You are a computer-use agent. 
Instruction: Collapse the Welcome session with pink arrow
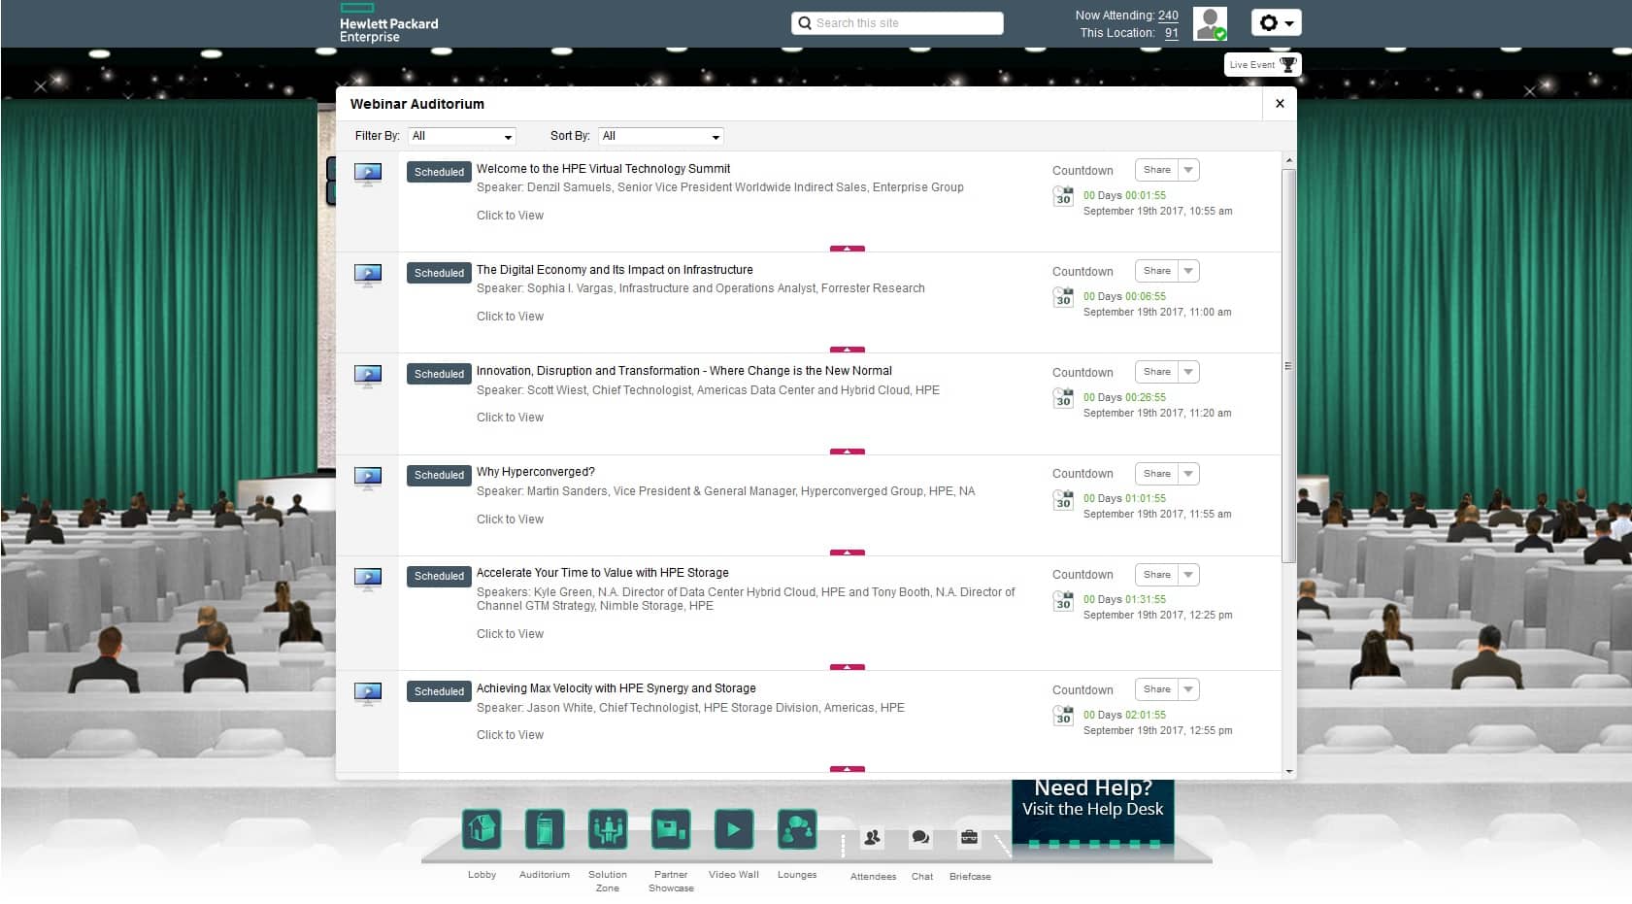848,249
